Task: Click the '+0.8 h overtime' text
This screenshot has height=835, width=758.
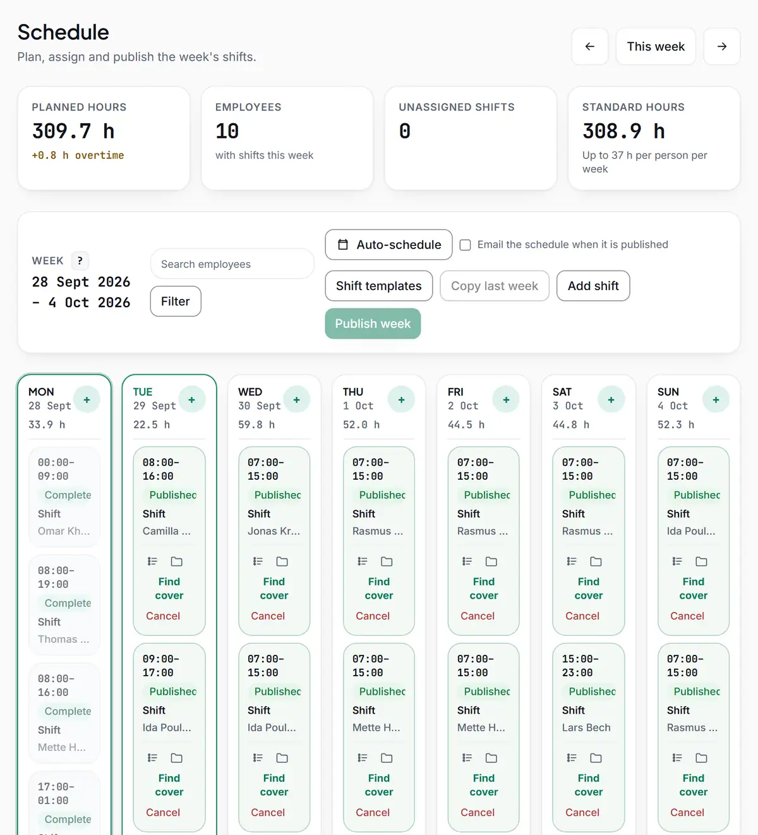Action: pyautogui.click(x=78, y=155)
